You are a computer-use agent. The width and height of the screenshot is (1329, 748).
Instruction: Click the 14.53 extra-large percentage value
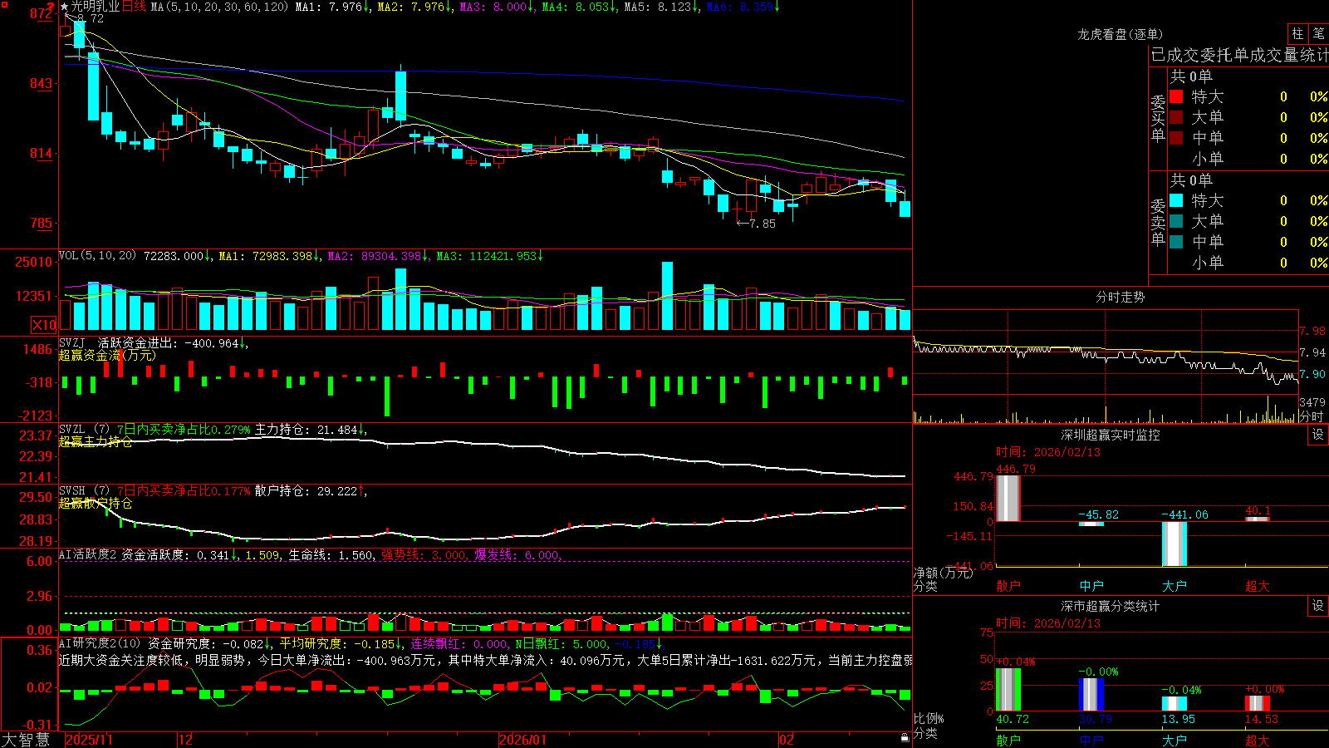(x=1262, y=719)
